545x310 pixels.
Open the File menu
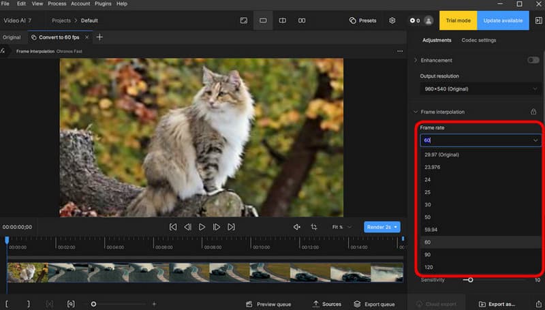click(x=5, y=4)
